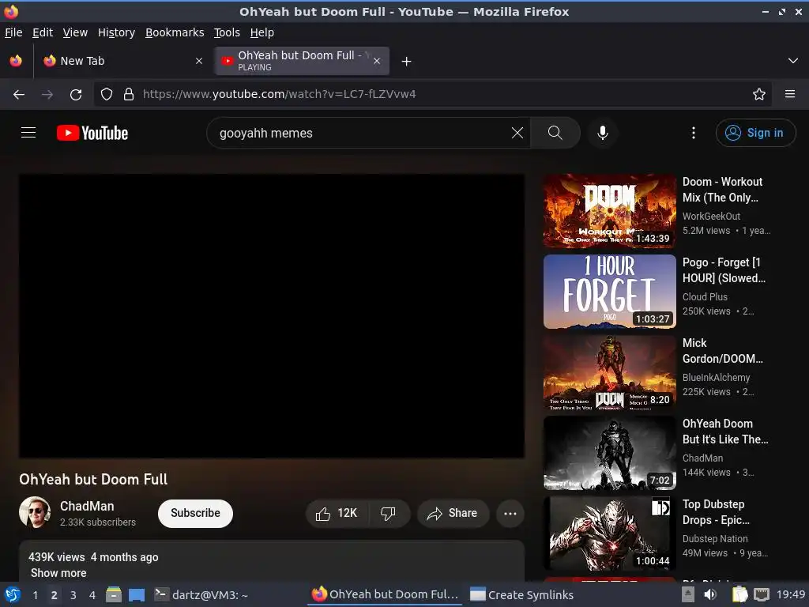The height and width of the screenshot is (607, 809).
Task: Go forward one page in Firefox
Action: coord(47,94)
